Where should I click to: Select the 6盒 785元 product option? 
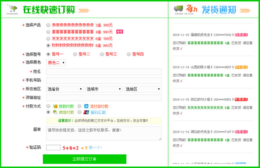48,39
